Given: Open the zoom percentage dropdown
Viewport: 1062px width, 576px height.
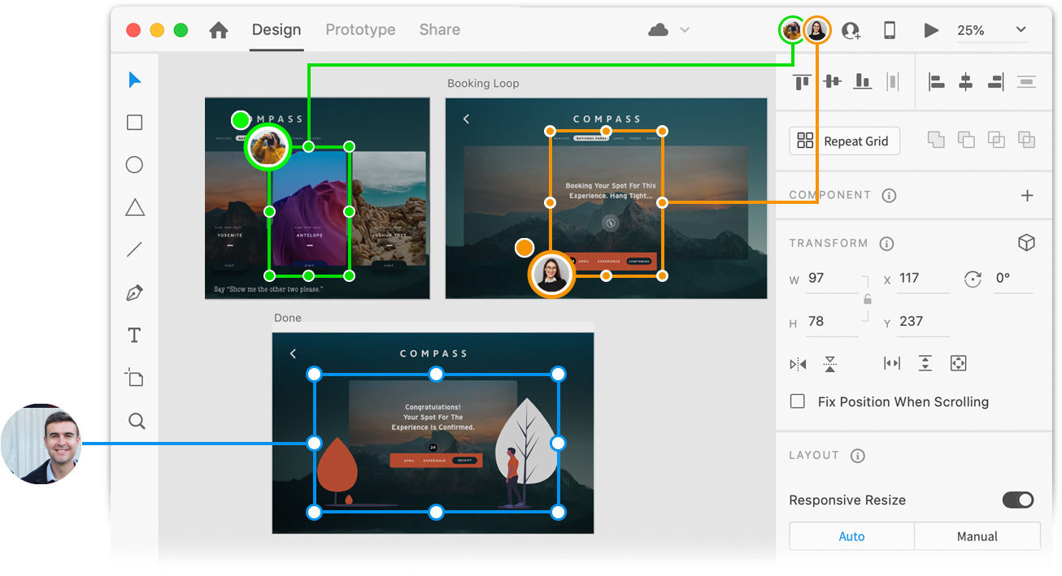Looking at the screenshot, I should click(x=1021, y=30).
